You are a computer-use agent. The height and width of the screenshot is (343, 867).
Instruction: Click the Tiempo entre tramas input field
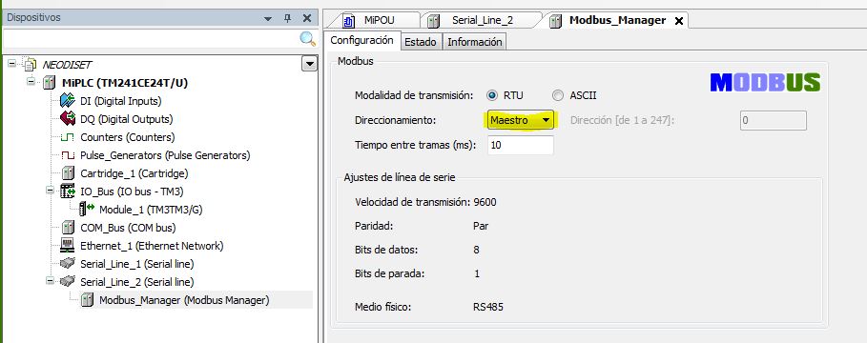[x=521, y=146]
